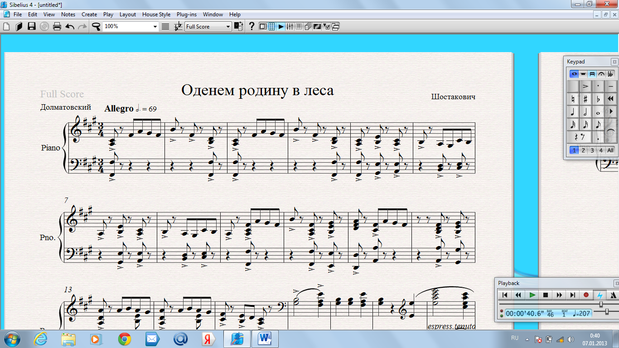The height and width of the screenshot is (348, 619).
Task: Select the Zoom magnifier tool
Action: pos(96,26)
